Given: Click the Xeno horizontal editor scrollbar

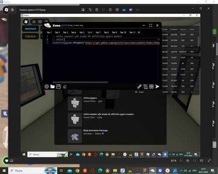Looking at the screenshot, I should pyautogui.click(x=80, y=82).
